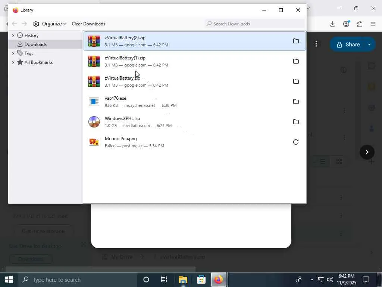Go forward in the Library window
The width and height of the screenshot is (382, 287).
click(x=24, y=24)
